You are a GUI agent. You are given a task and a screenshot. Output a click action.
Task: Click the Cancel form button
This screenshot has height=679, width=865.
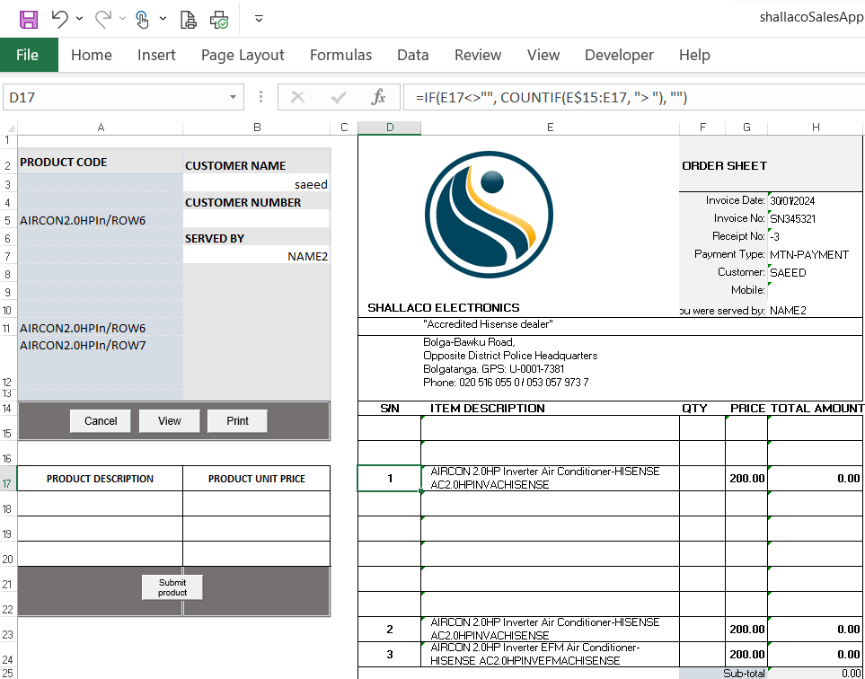pyautogui.click(x=101, y=421)
